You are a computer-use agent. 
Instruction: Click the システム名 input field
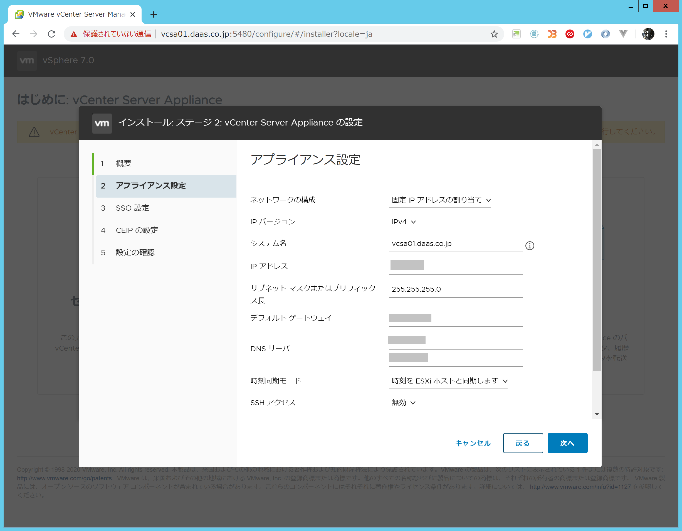coord(456,244)
